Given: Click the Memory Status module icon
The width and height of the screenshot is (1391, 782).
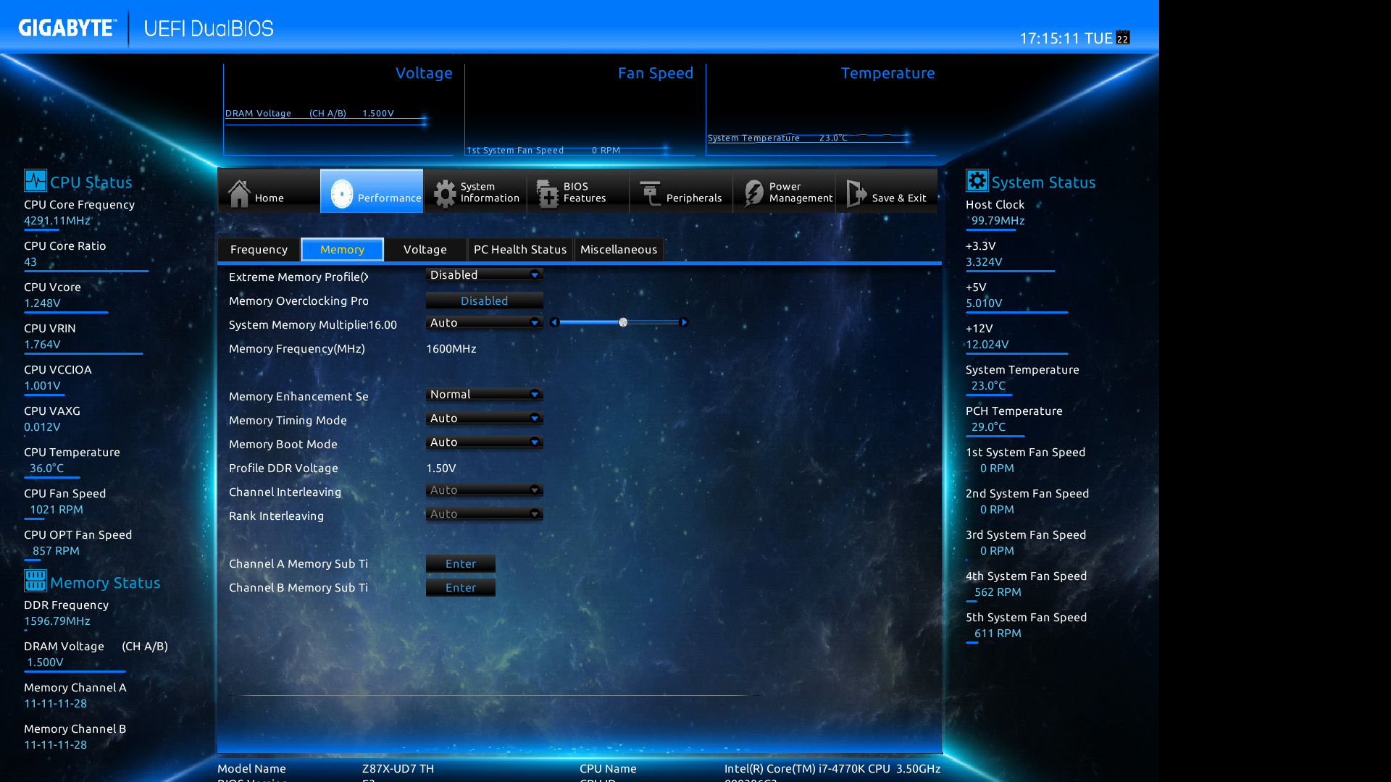Looking at the screenshot, I should click(35, 581).
